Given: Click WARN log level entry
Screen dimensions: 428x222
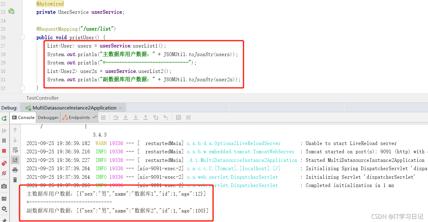Looking at the screenshot, I should 101,143.
